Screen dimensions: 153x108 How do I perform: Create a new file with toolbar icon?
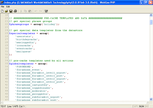(2, 11)
